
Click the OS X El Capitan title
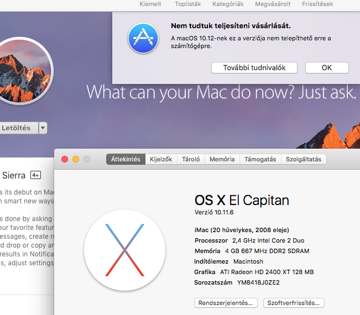242,200
